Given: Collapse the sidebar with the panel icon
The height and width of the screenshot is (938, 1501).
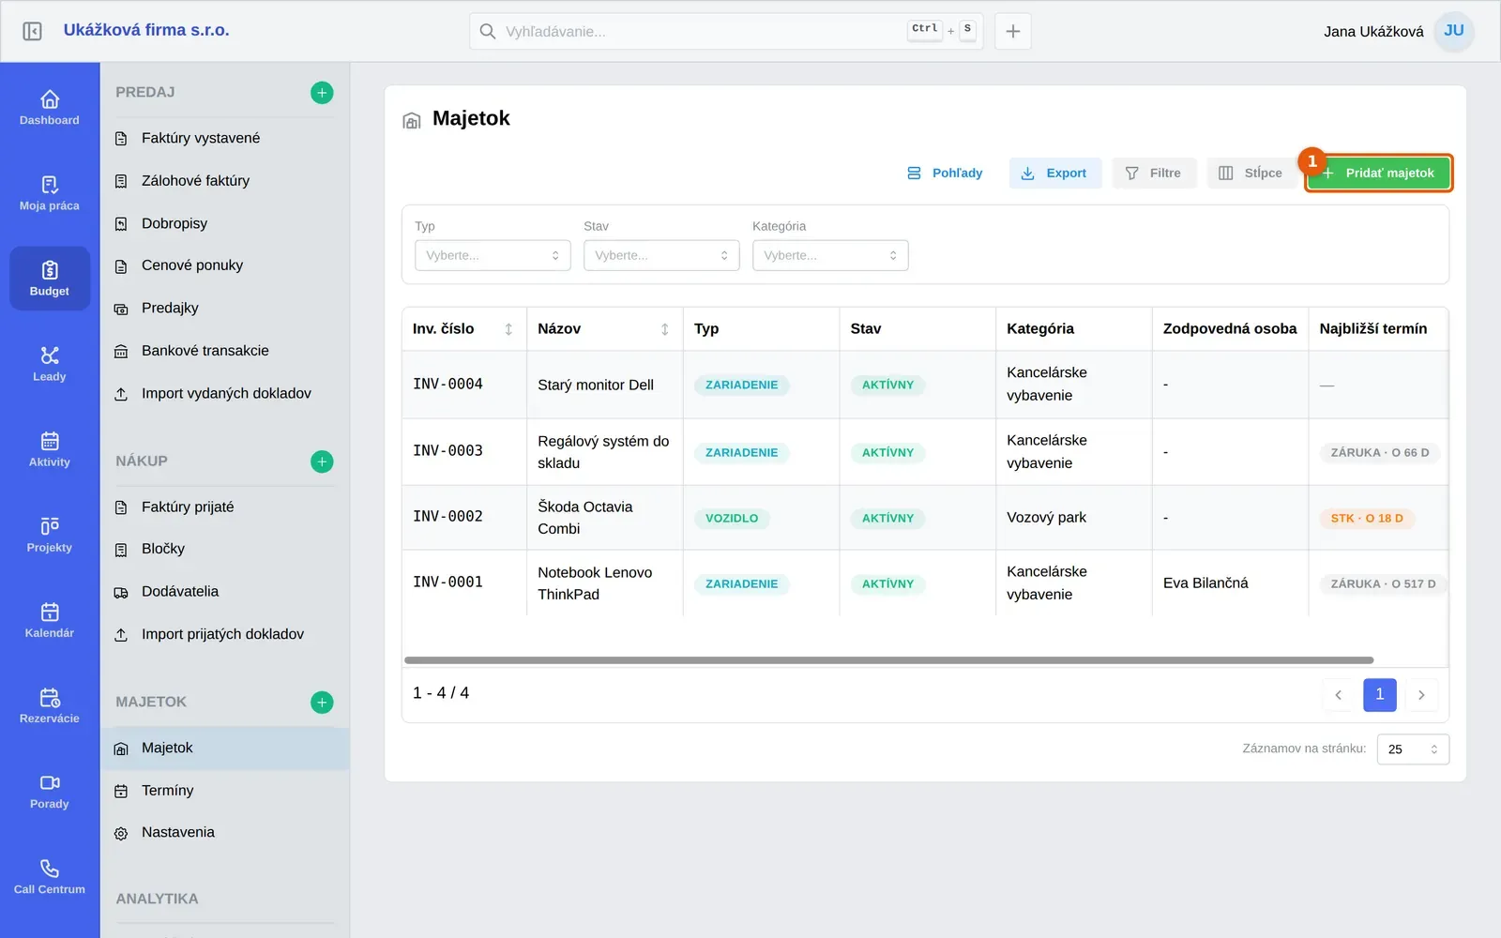Looking at the screenshot, I should (x=32, y=31).
